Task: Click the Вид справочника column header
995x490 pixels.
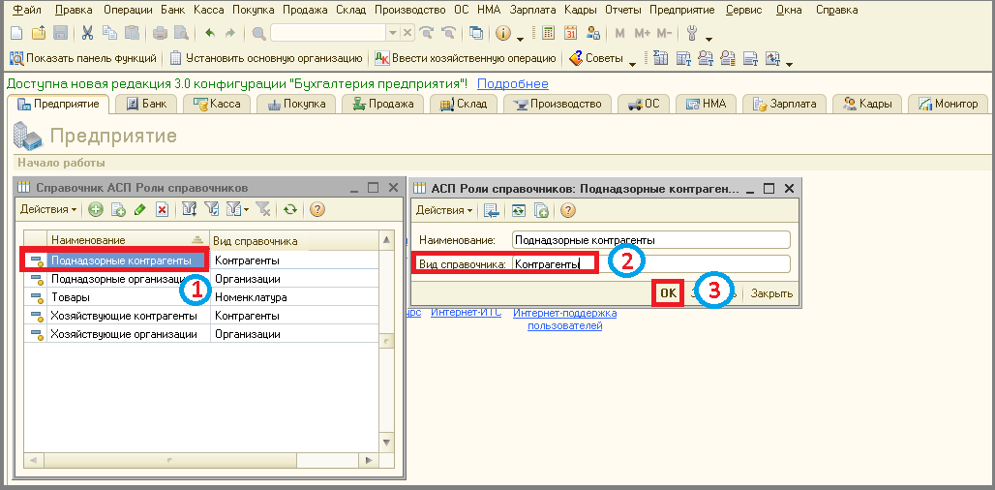Action: click(294, 240)
